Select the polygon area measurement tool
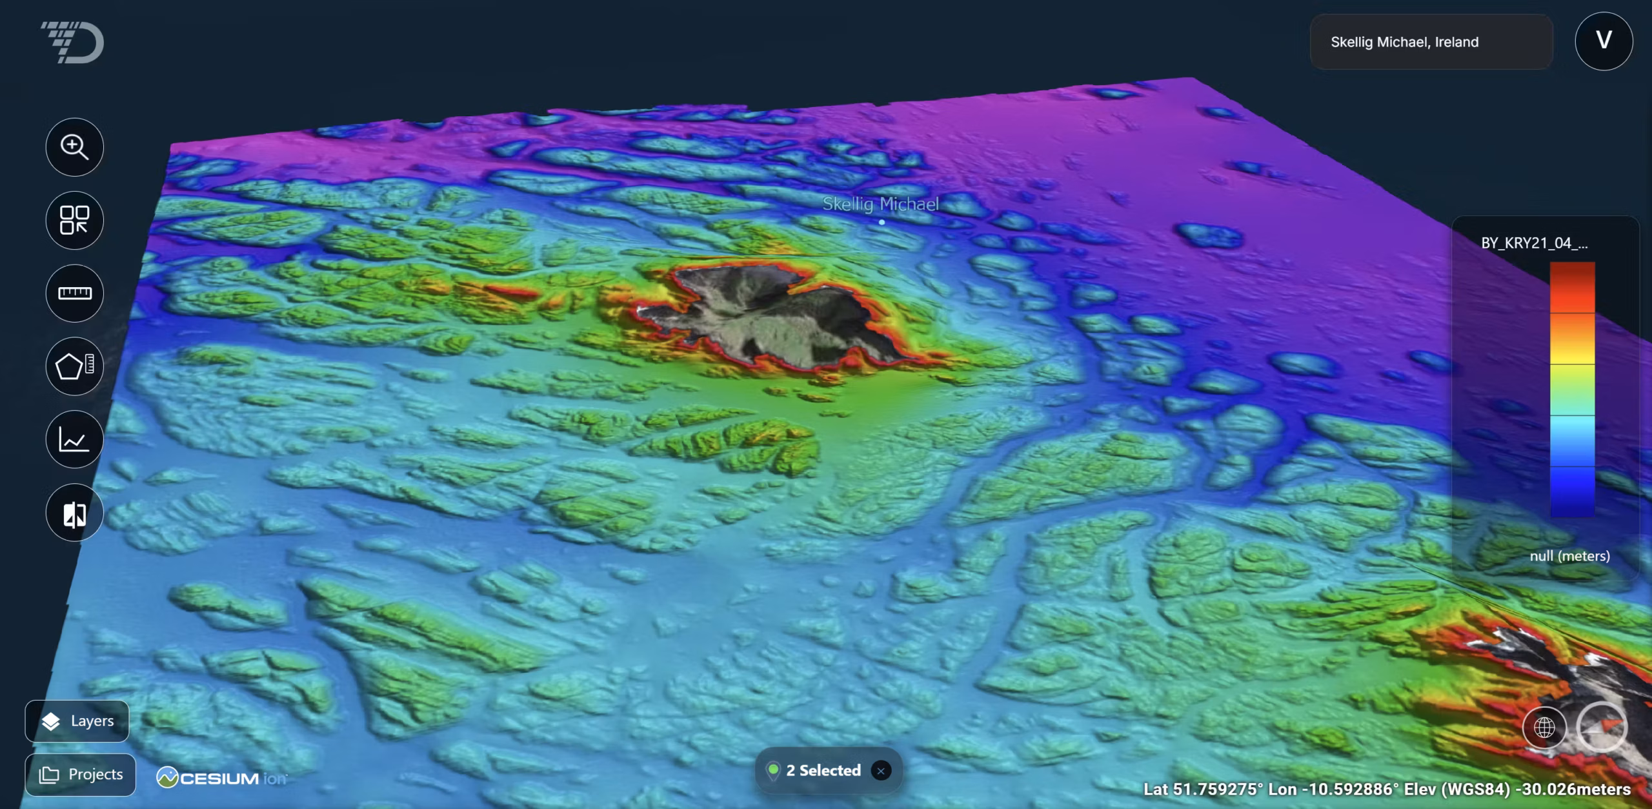Screen dimensions: 1652x809 [74, 366]
